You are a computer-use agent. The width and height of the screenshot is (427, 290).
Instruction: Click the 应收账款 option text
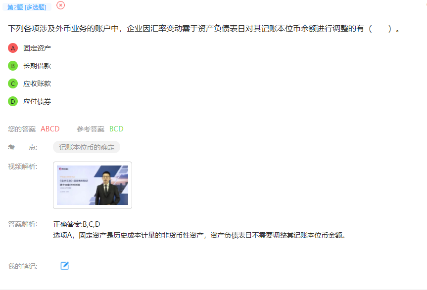[37, 83]
